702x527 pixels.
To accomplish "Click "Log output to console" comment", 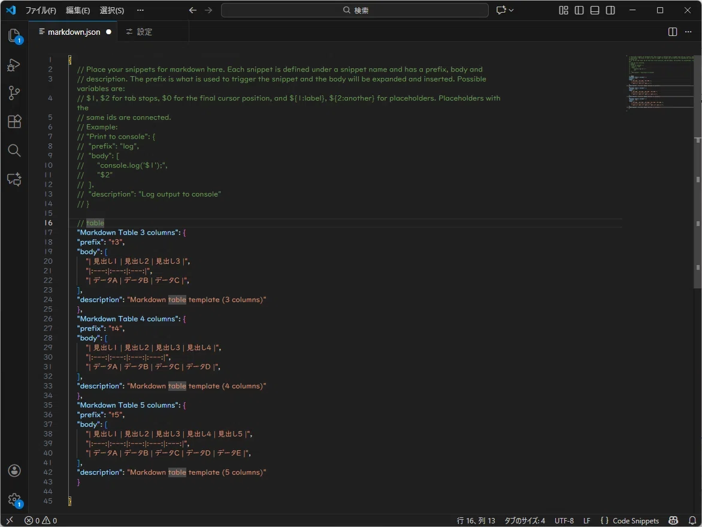I will [x=181, y=194].
